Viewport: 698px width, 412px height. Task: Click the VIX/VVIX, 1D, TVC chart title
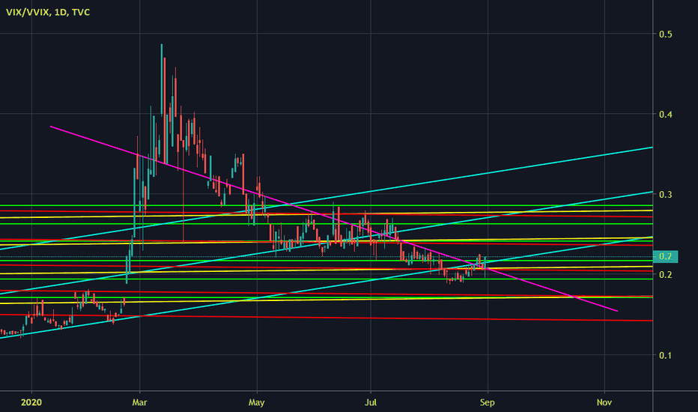coord(48,12)
